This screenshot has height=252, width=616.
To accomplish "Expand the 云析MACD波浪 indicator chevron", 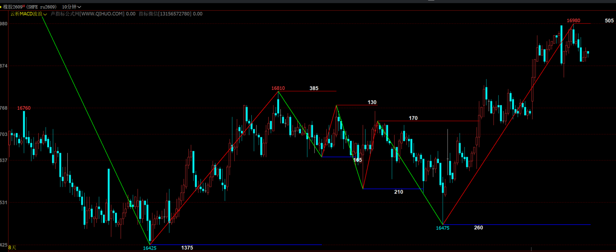I will [45, 14].
